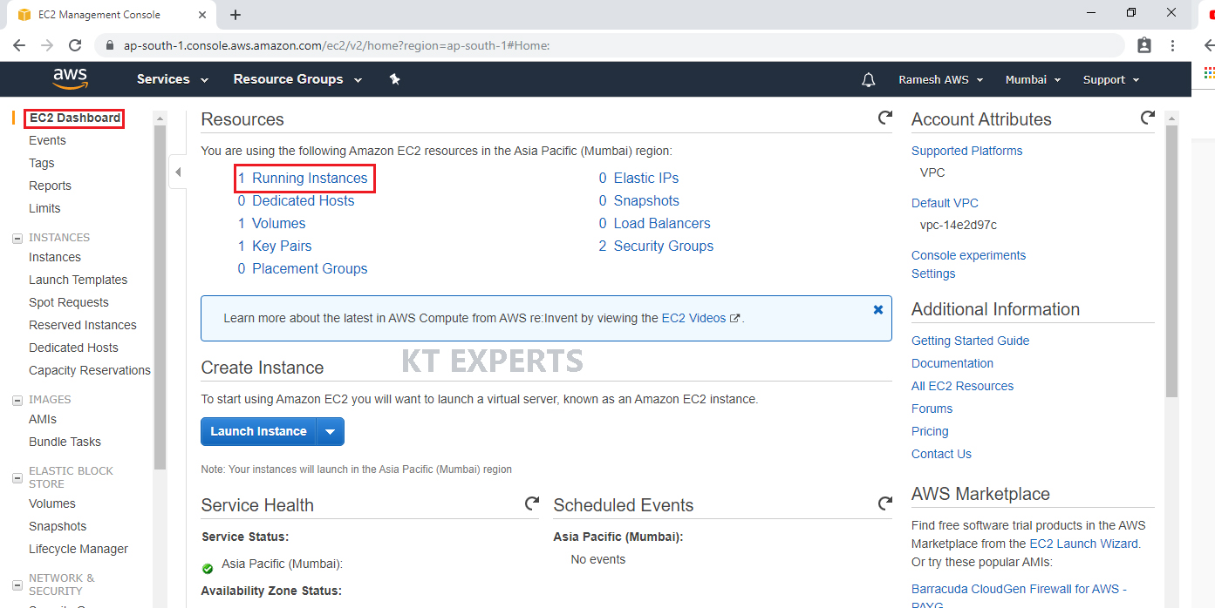The image size is (1215, 608).
Task: Refresh the Account Attributes panel
Action: tap(1147, 118)
